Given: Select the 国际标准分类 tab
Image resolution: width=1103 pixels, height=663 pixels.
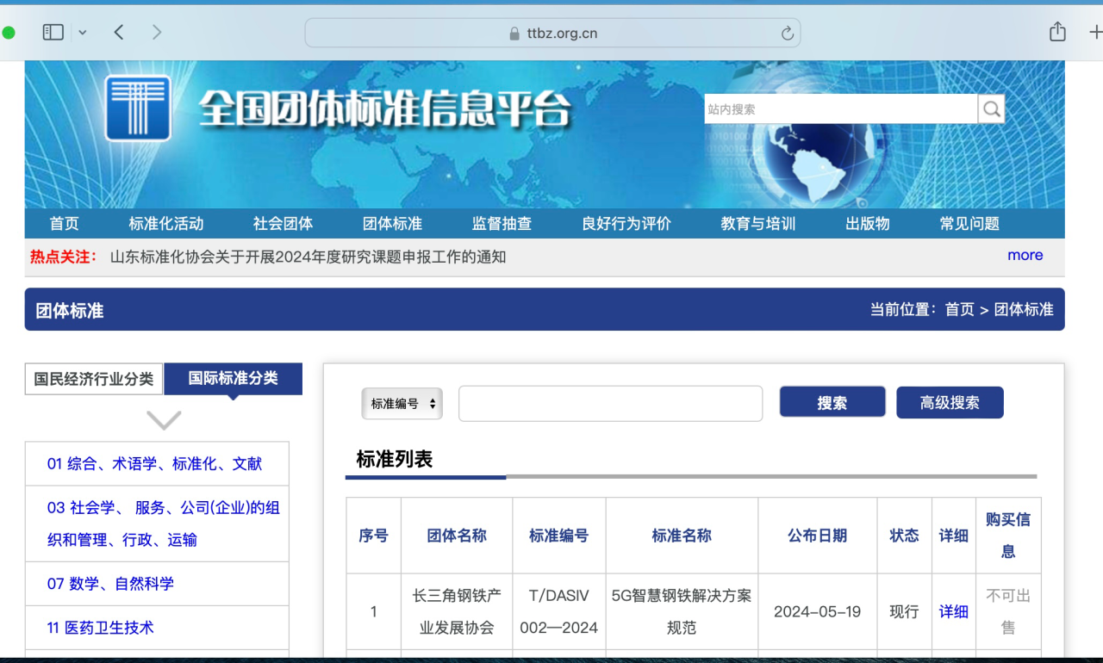Looking at the screenshot, I should point(233,379).
